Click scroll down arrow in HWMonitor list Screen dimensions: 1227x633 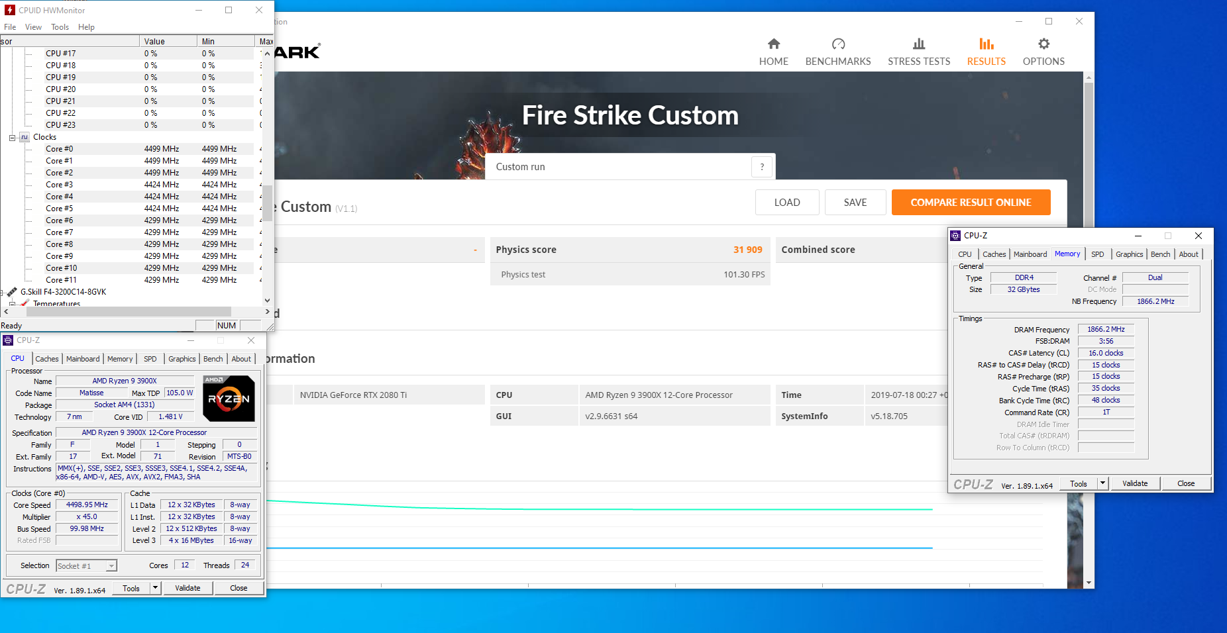tap(267, 301)
